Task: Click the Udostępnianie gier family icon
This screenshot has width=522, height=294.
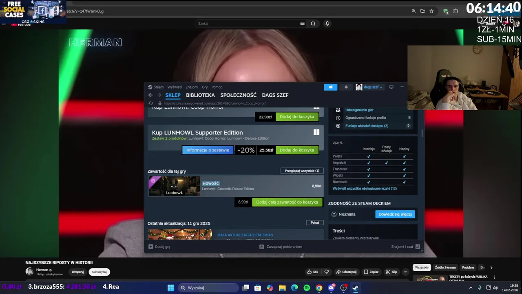Action: [x=338, y=110]
